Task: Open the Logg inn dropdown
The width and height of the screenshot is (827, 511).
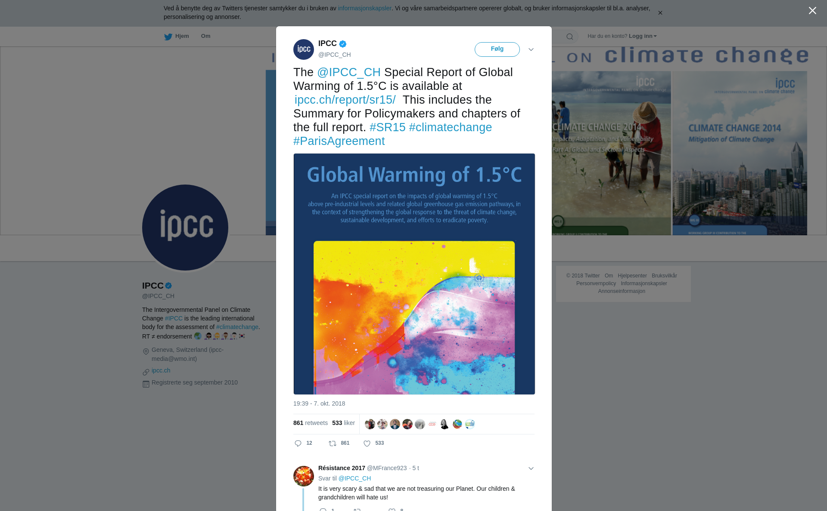Action: (642, 36)
